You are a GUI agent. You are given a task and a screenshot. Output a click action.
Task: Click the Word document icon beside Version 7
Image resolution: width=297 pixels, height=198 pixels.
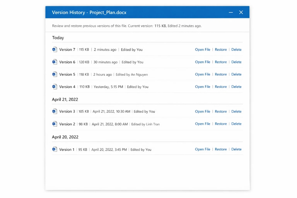tap(54, 49)
